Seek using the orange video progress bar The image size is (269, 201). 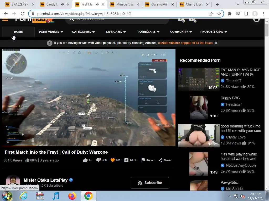[x=89, y=146]
